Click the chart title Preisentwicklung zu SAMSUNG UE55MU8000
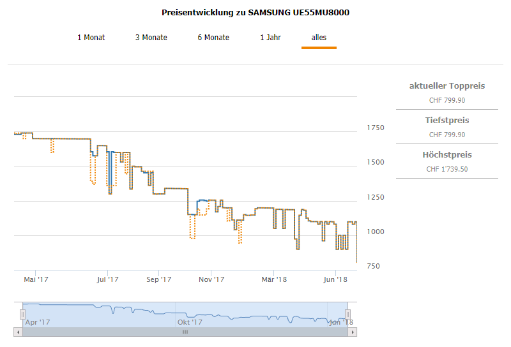 pyautogui.click(x=256, y=13)
